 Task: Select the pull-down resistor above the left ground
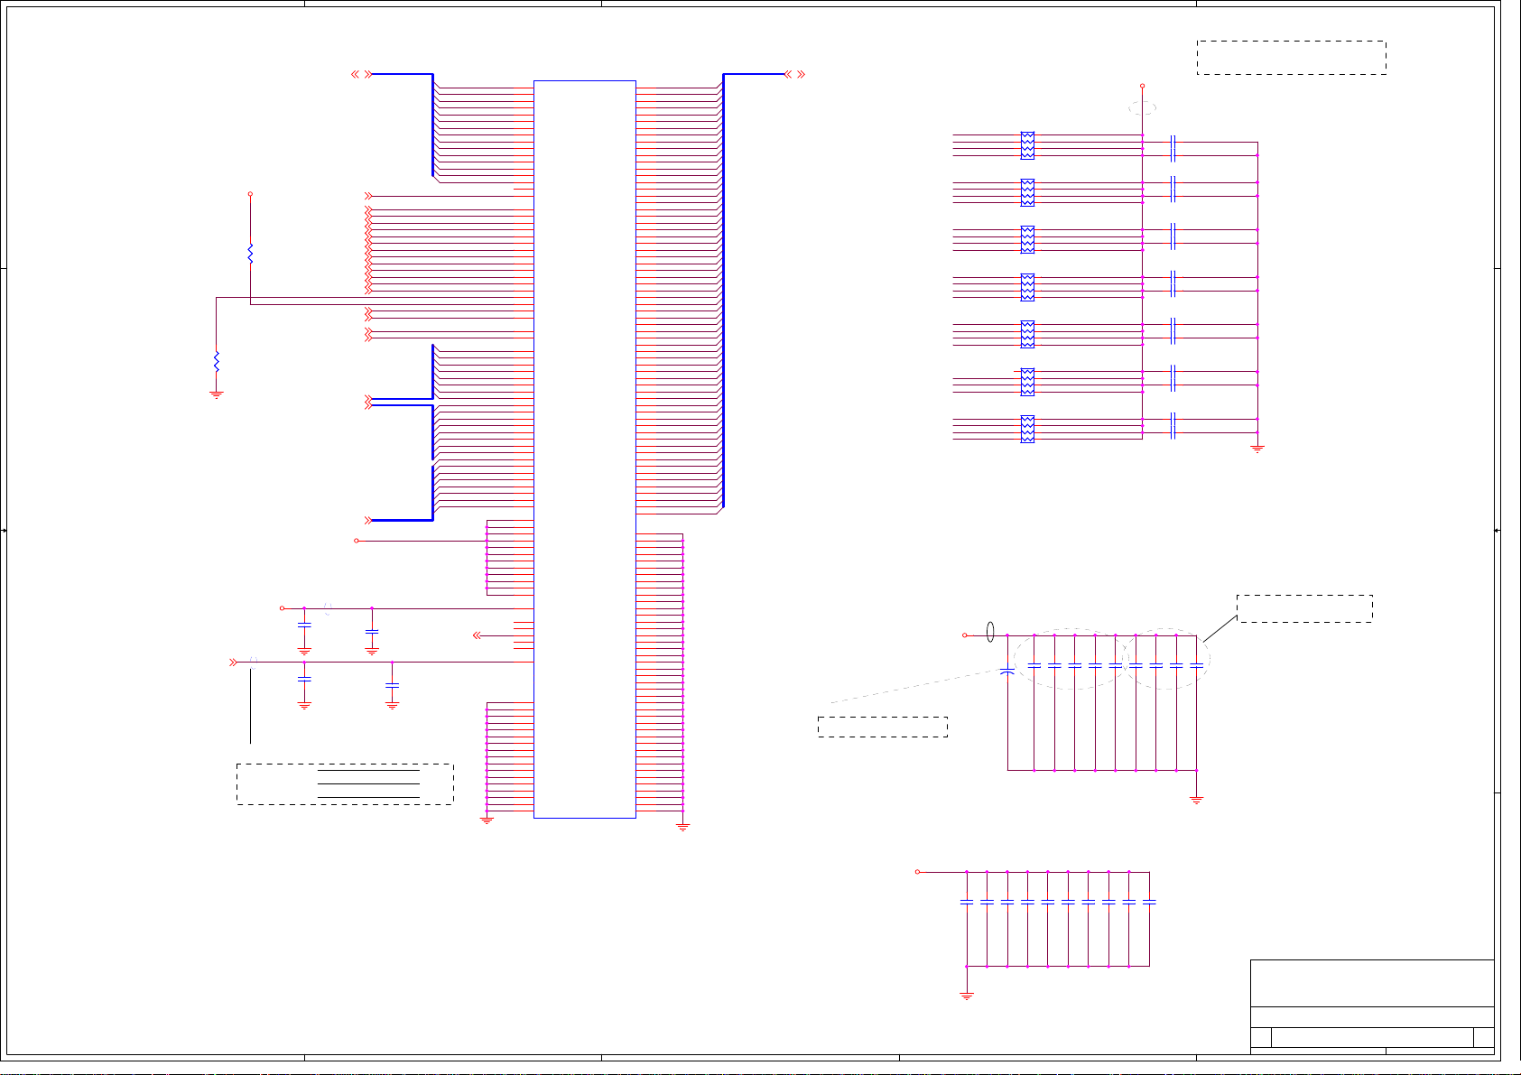[x=217, y=362]
